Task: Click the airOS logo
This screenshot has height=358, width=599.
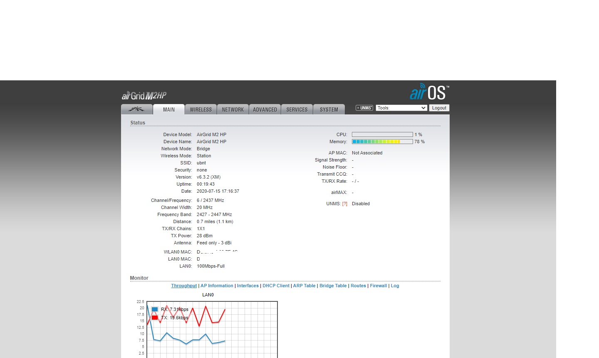Action: click(429, 92)
